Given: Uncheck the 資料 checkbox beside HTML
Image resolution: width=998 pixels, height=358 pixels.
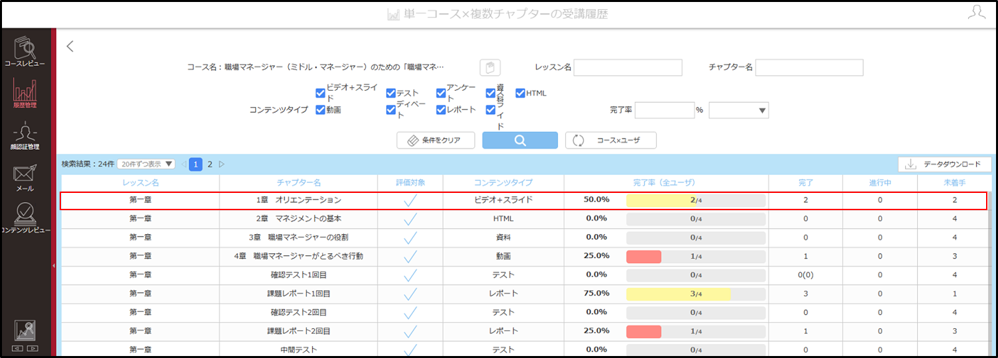Looking at the screenshot, I should coord(490,93).
